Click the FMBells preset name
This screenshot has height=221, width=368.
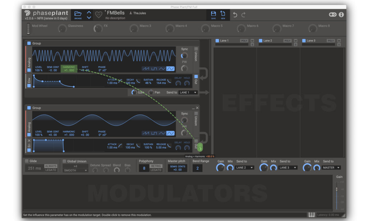[116, 13]
